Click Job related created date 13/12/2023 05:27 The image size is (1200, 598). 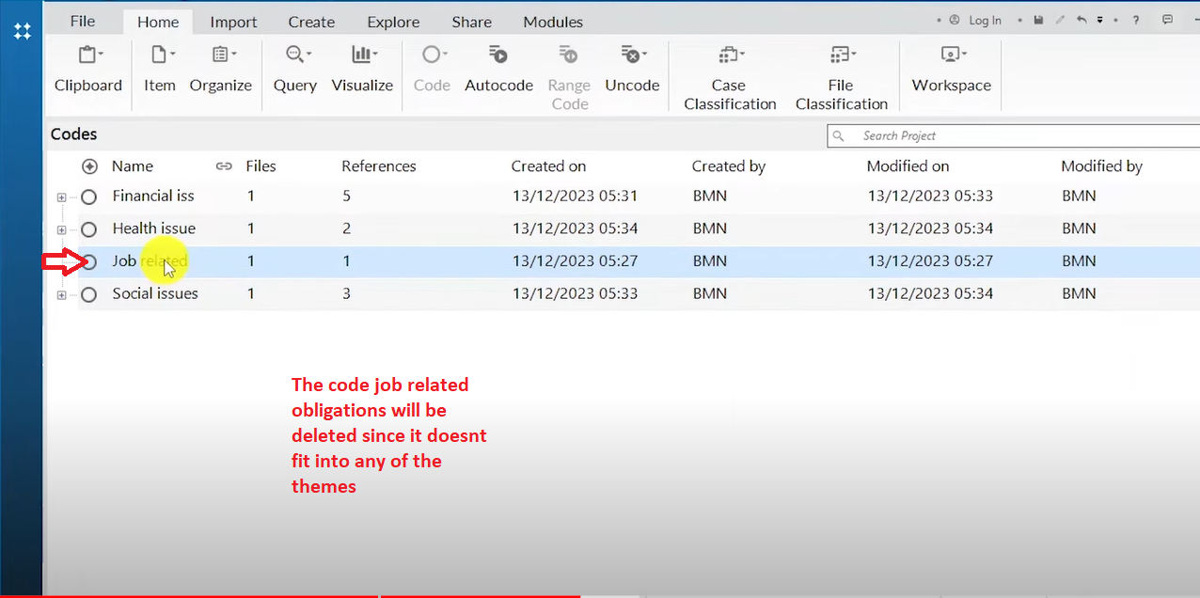[575, 261]
